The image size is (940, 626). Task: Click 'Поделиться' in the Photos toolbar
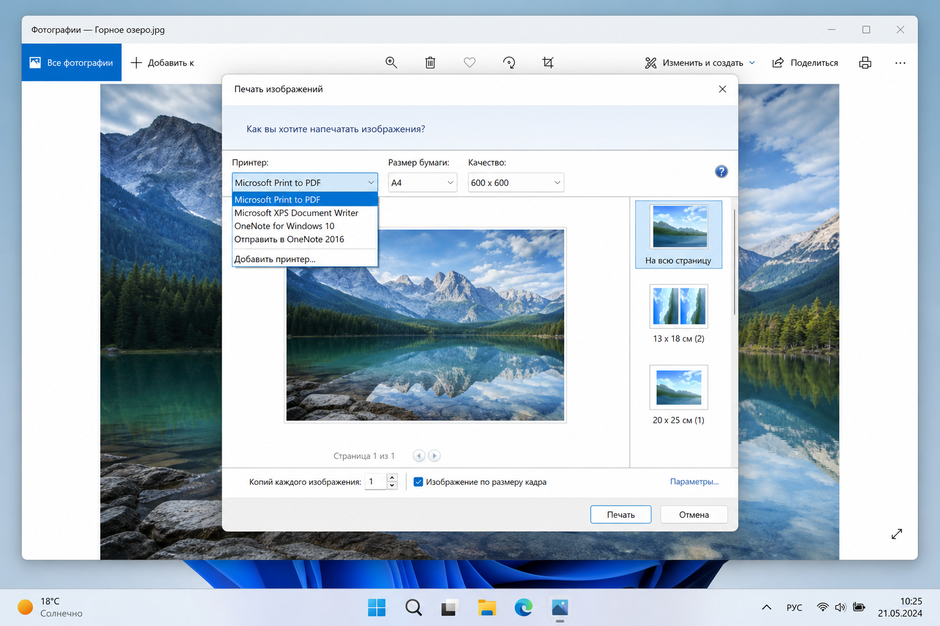[x=805, y=62]
